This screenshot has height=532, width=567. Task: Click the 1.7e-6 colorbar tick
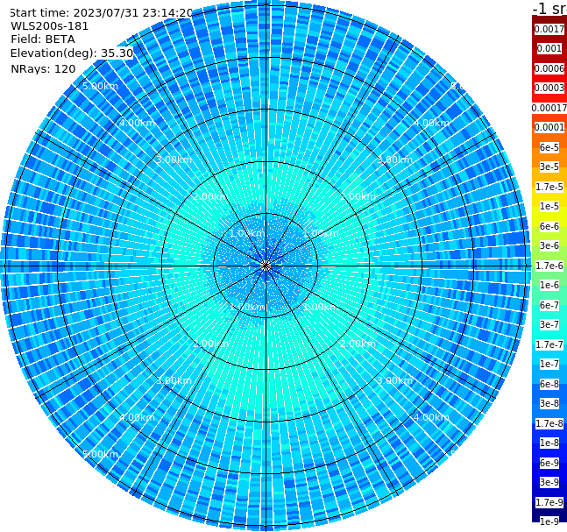[x=549, y=266]
